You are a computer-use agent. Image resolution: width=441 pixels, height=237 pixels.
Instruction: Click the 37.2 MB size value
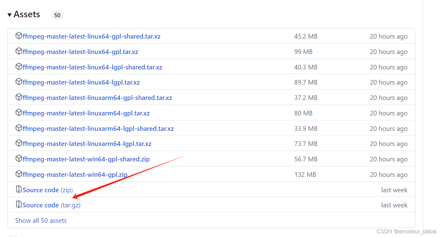306,98
